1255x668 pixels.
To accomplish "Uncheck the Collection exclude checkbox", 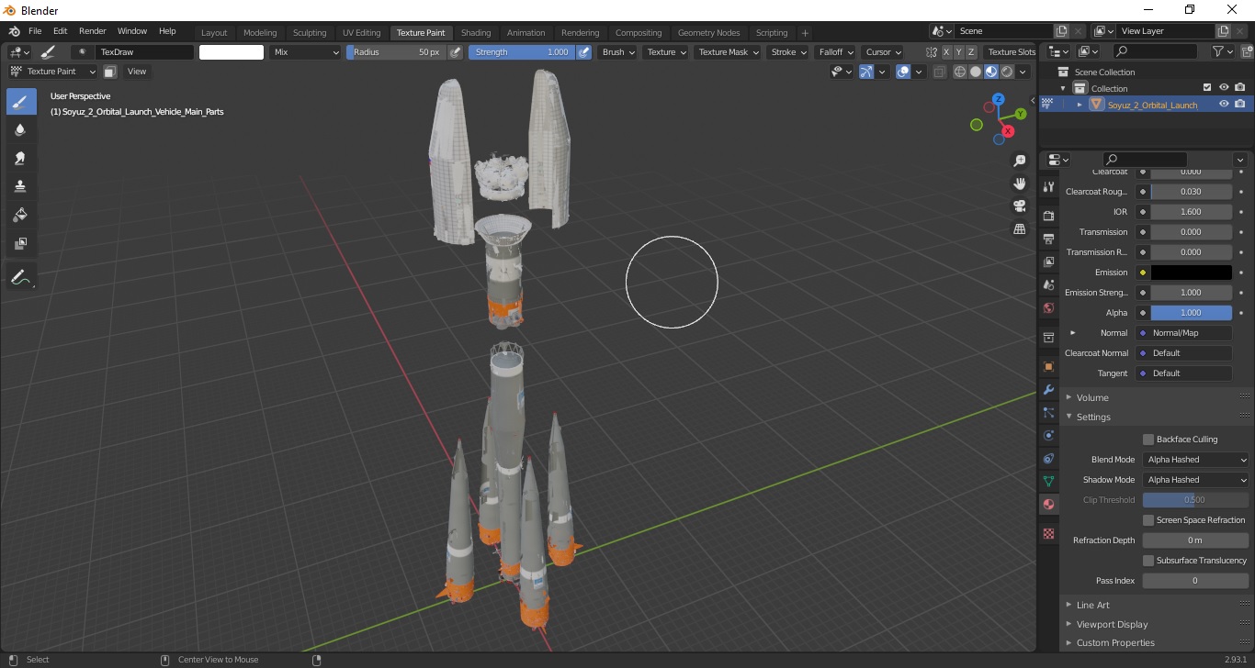I will [x=1207, y=88].
